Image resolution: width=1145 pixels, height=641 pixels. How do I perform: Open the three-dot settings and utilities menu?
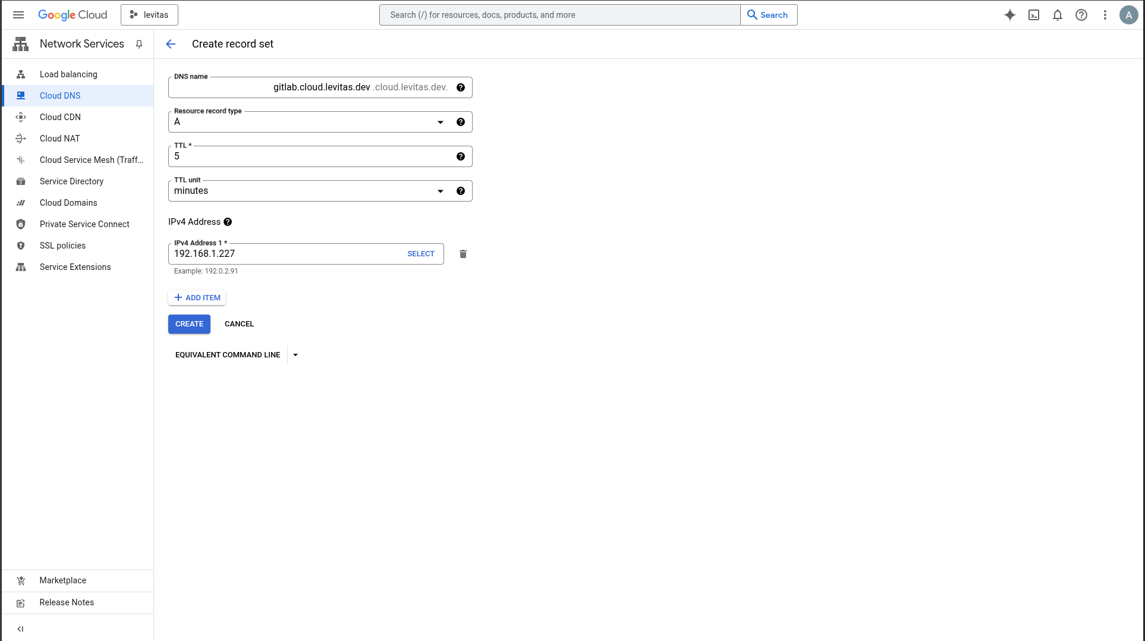1105,15
